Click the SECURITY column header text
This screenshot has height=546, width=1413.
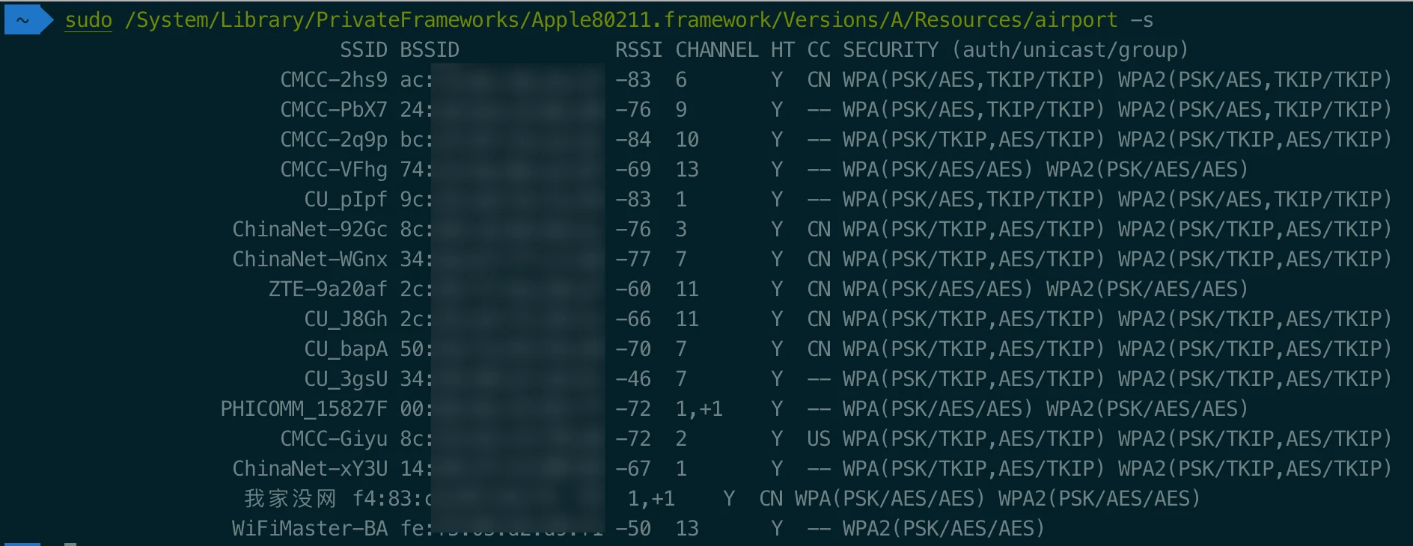tap(890, 50)
